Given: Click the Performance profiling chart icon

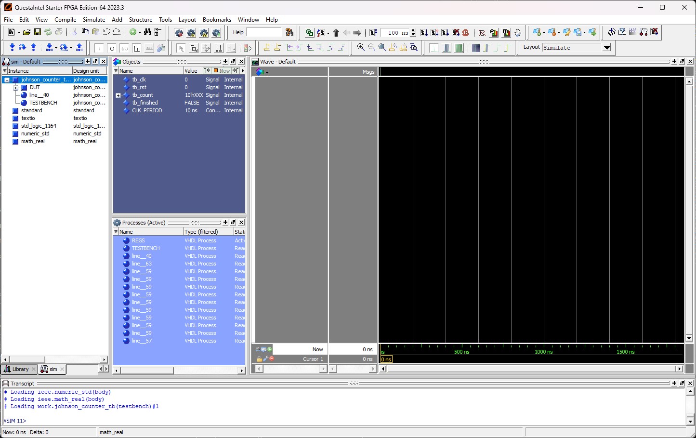Looking at the screenshot, I should click(x=494, y=33).
